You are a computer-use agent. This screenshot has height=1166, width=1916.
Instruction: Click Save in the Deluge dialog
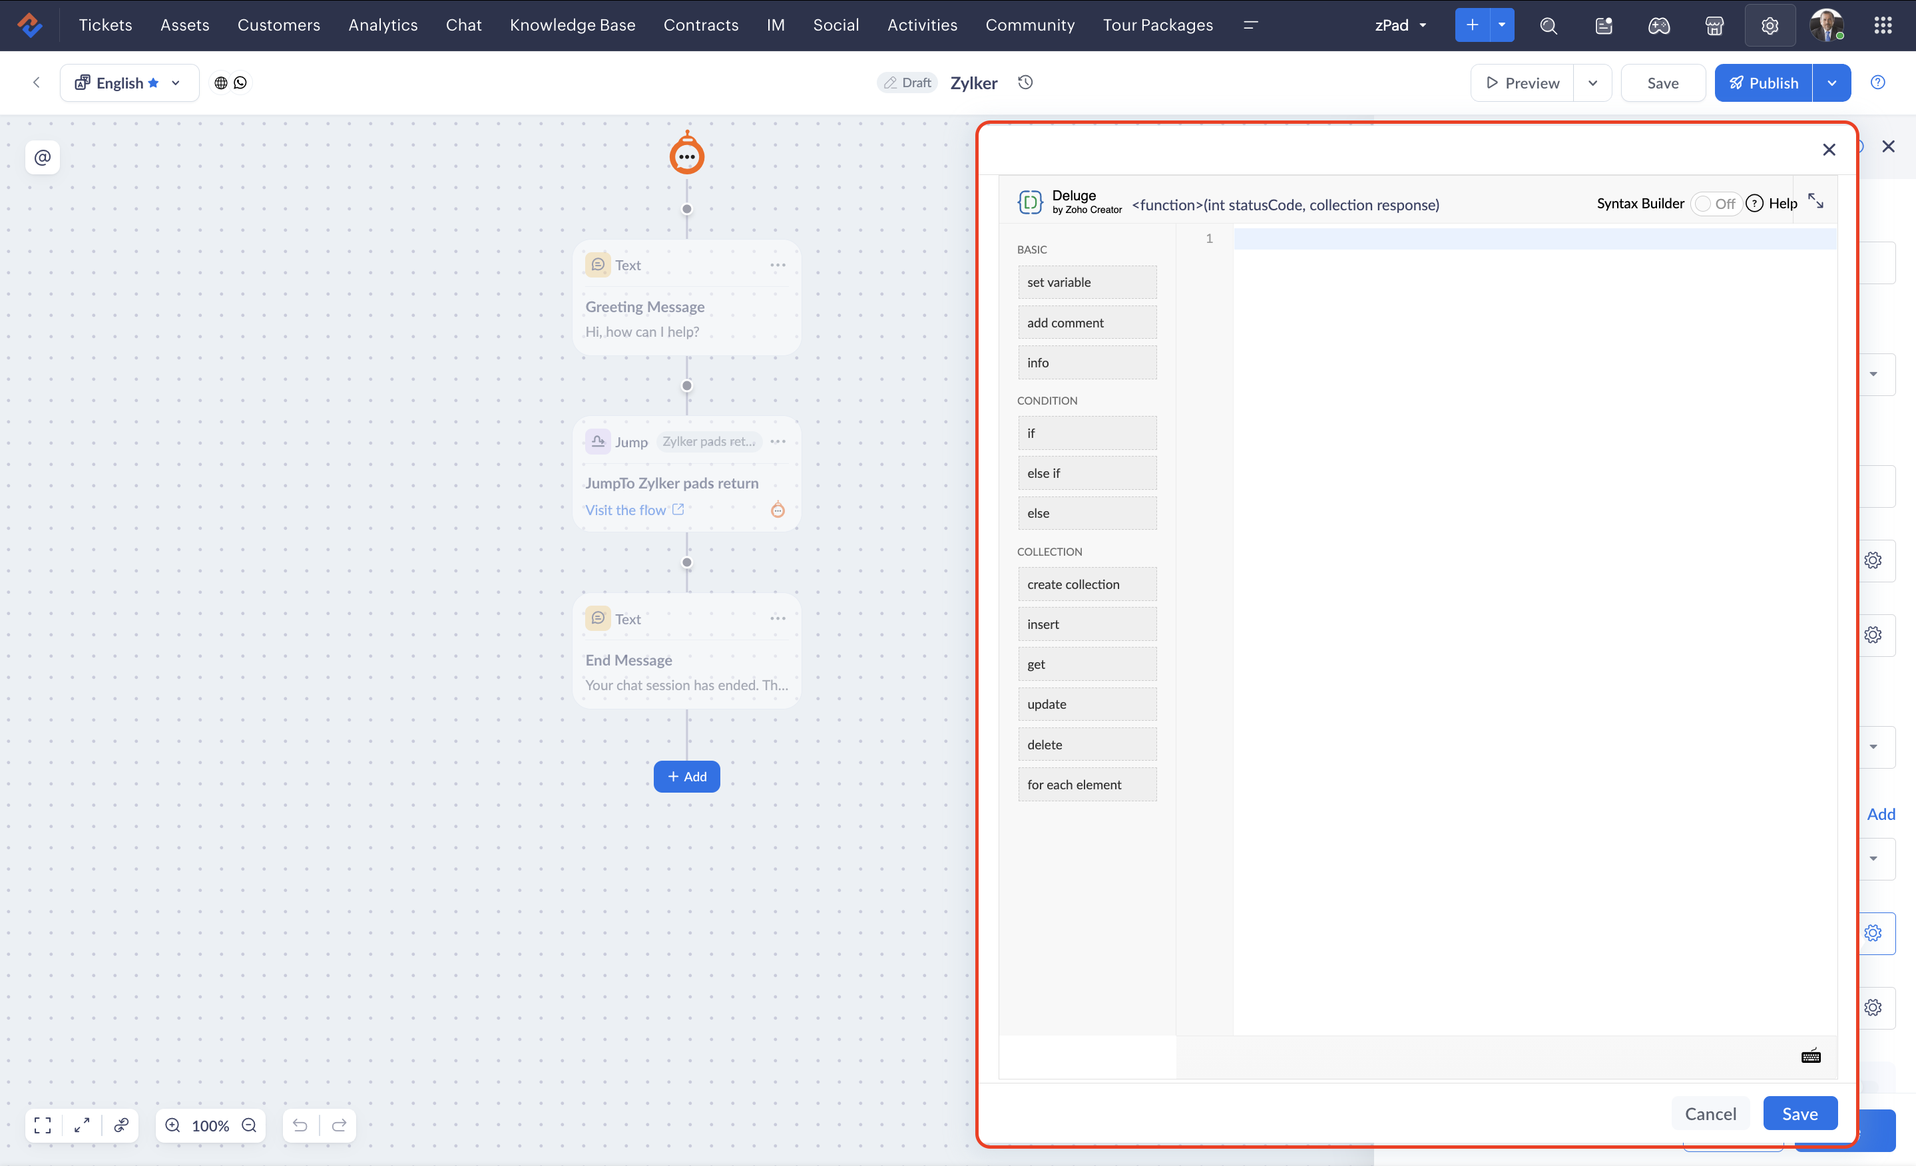[x=1799, y=1113]
